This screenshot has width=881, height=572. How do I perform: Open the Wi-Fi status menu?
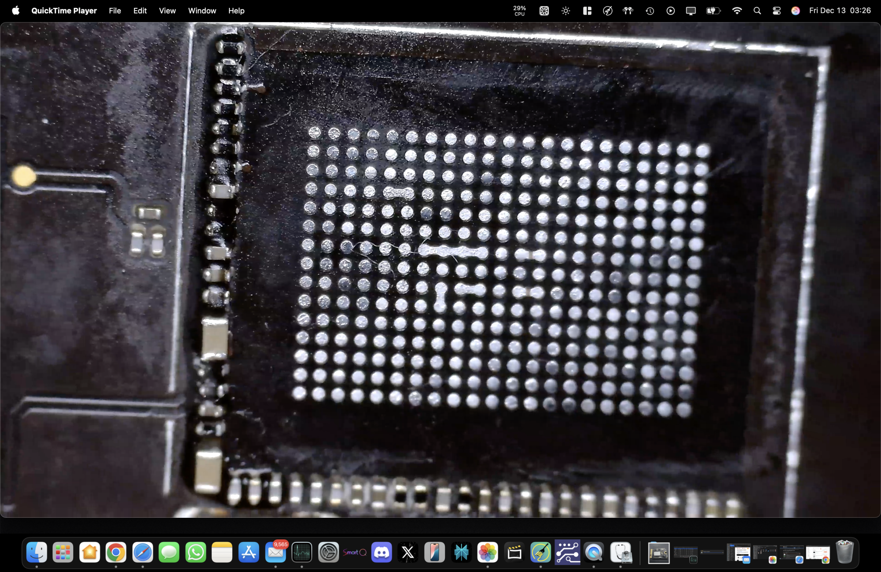(737, 11)
